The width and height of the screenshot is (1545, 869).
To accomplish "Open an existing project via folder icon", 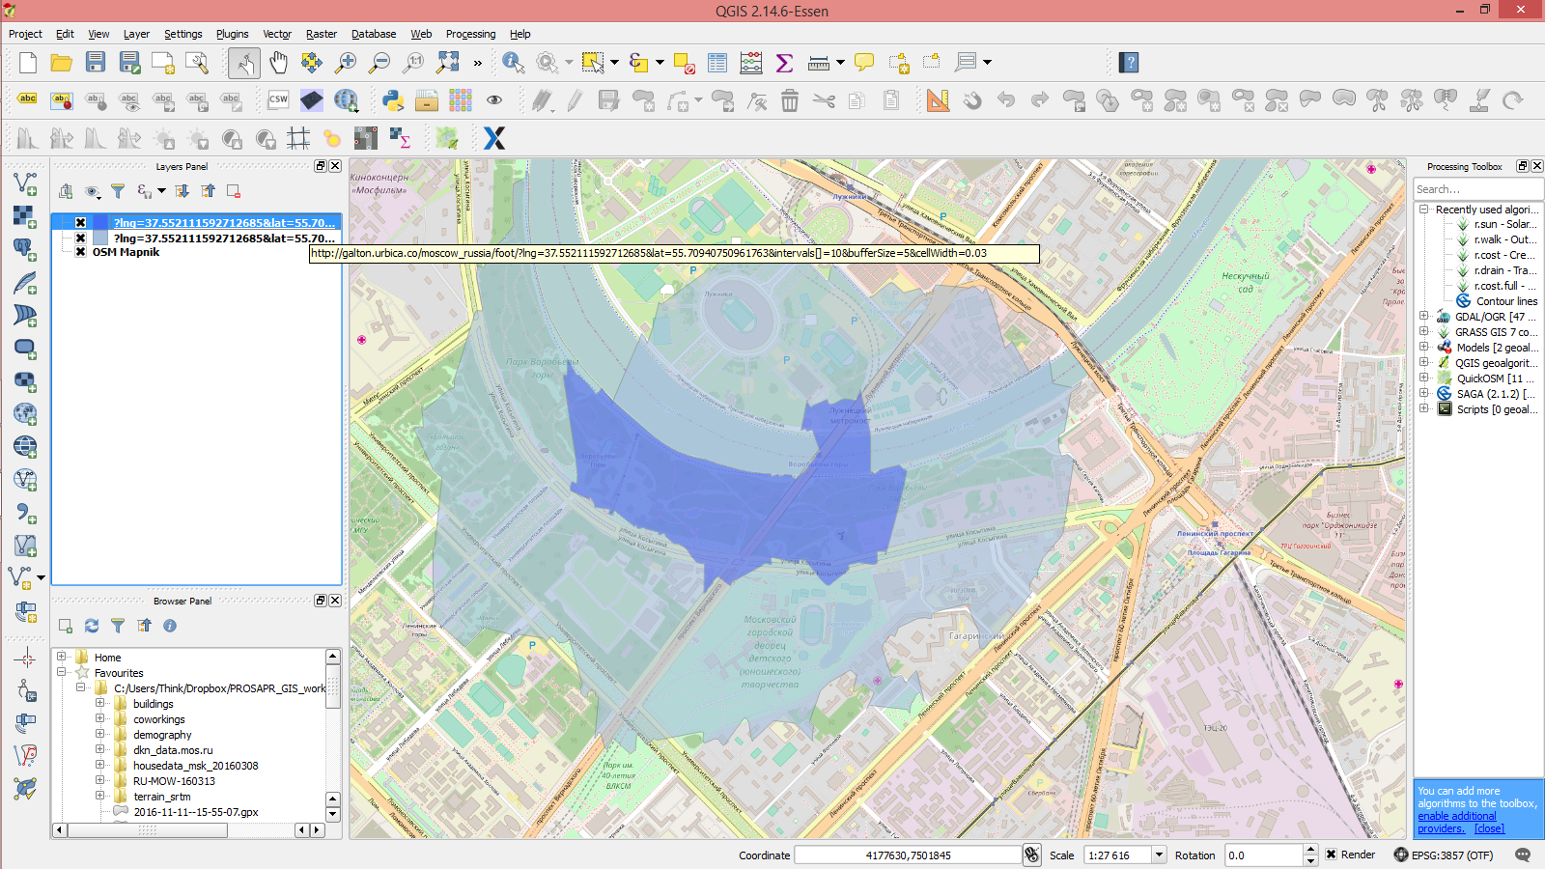I will coord(62,63).
